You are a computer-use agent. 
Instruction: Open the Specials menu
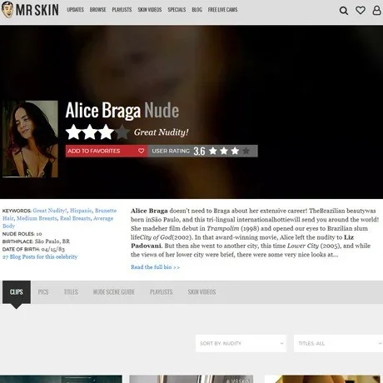pyautogui.click(x=177, y=10)
